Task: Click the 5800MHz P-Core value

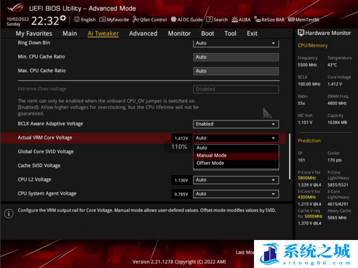Action: (307, 178)
